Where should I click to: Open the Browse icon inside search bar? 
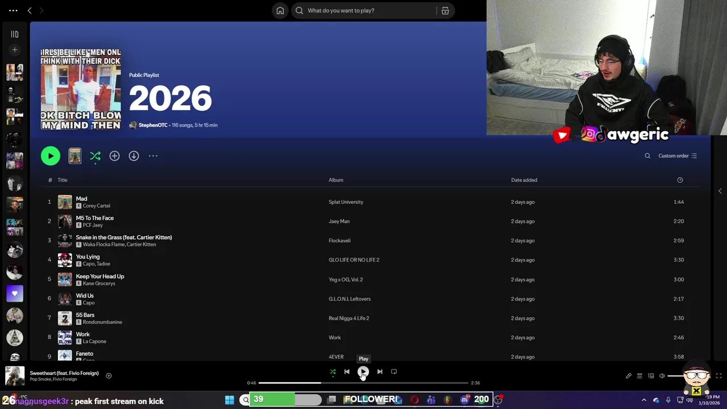point(445,10)
